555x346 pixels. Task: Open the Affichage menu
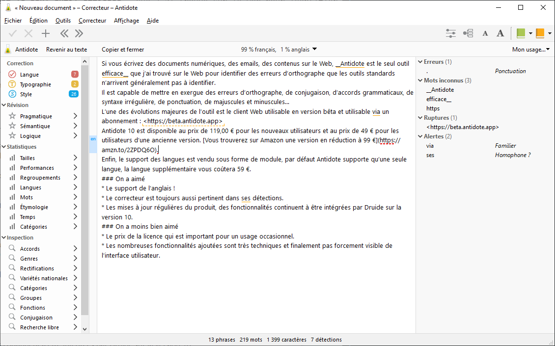point(126,21)
